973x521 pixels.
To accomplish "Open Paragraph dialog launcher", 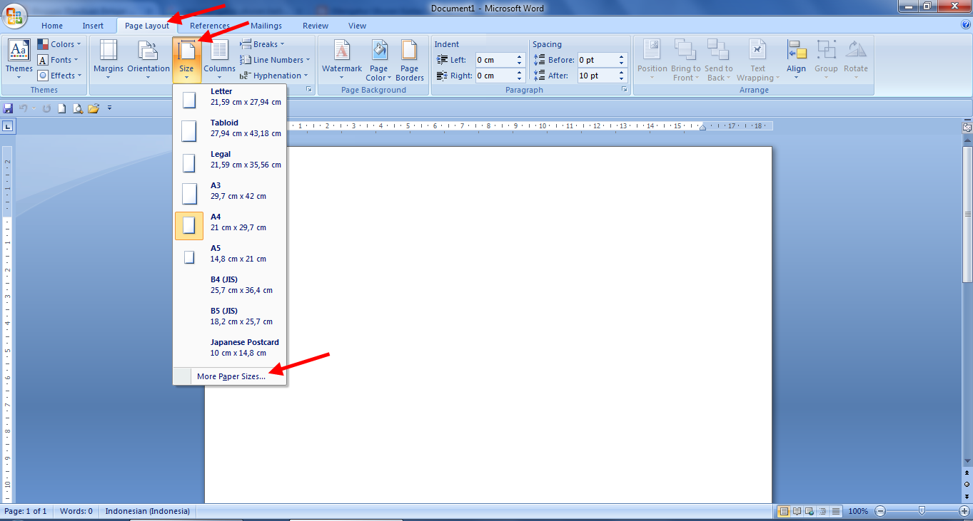I will point(625,90).
